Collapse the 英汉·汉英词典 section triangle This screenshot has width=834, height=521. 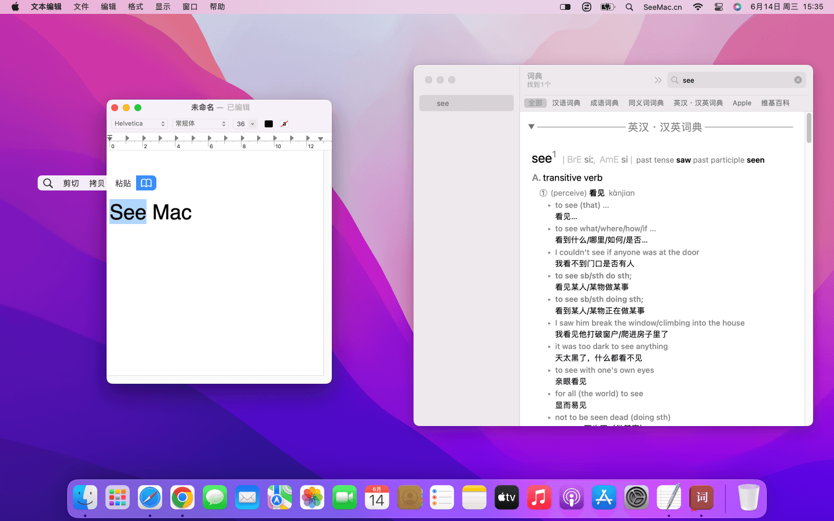(x=531, y=127)
